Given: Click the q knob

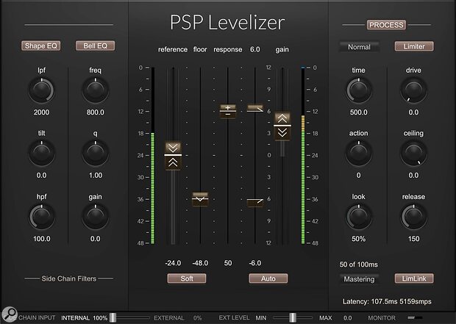Looking at the screenshot, I should (x=96, y=154).
